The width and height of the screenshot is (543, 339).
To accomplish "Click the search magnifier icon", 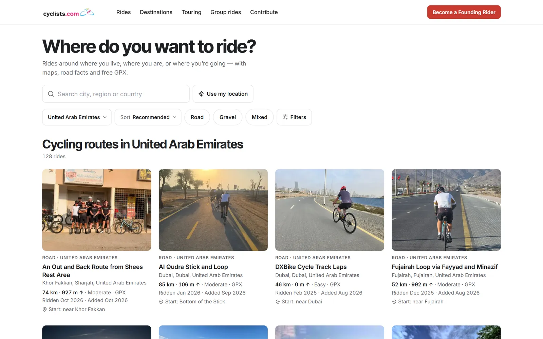I will click(51, 94).
